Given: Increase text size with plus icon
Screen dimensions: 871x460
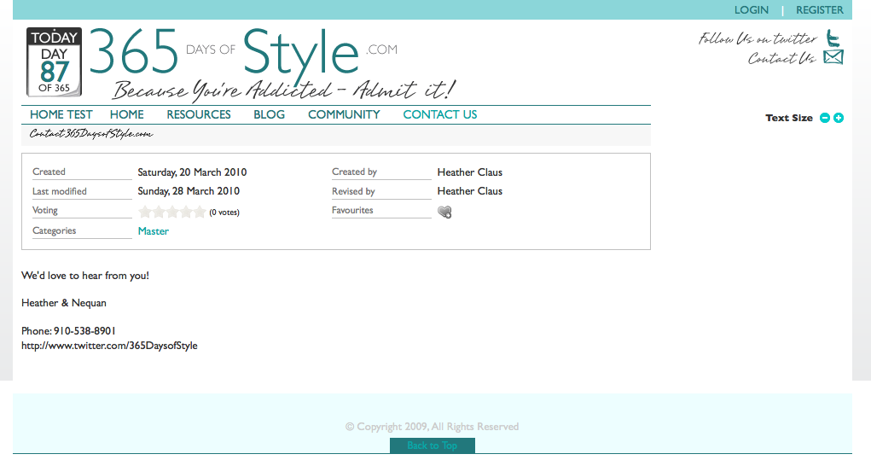Looking at the screenshot, I should (x=839, y=118).
